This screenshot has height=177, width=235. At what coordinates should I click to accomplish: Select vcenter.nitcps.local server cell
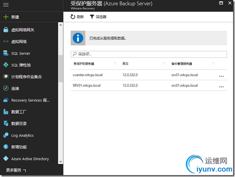87,75
